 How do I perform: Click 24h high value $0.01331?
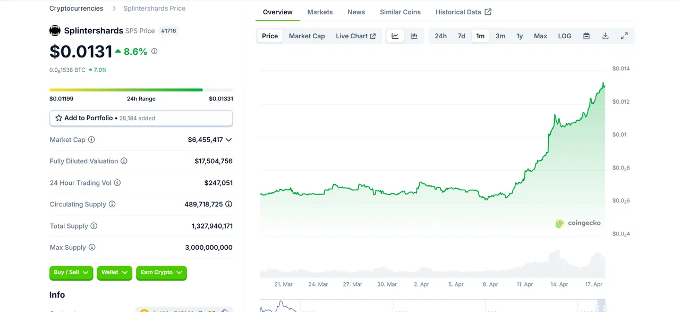221,98
